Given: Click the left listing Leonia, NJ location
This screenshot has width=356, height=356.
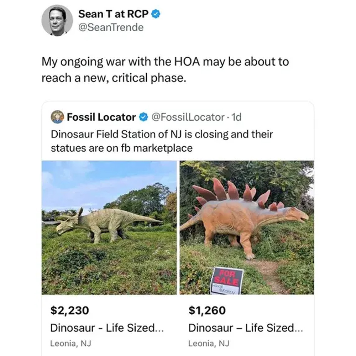Looking at the screenshot, I should (71, 344).
